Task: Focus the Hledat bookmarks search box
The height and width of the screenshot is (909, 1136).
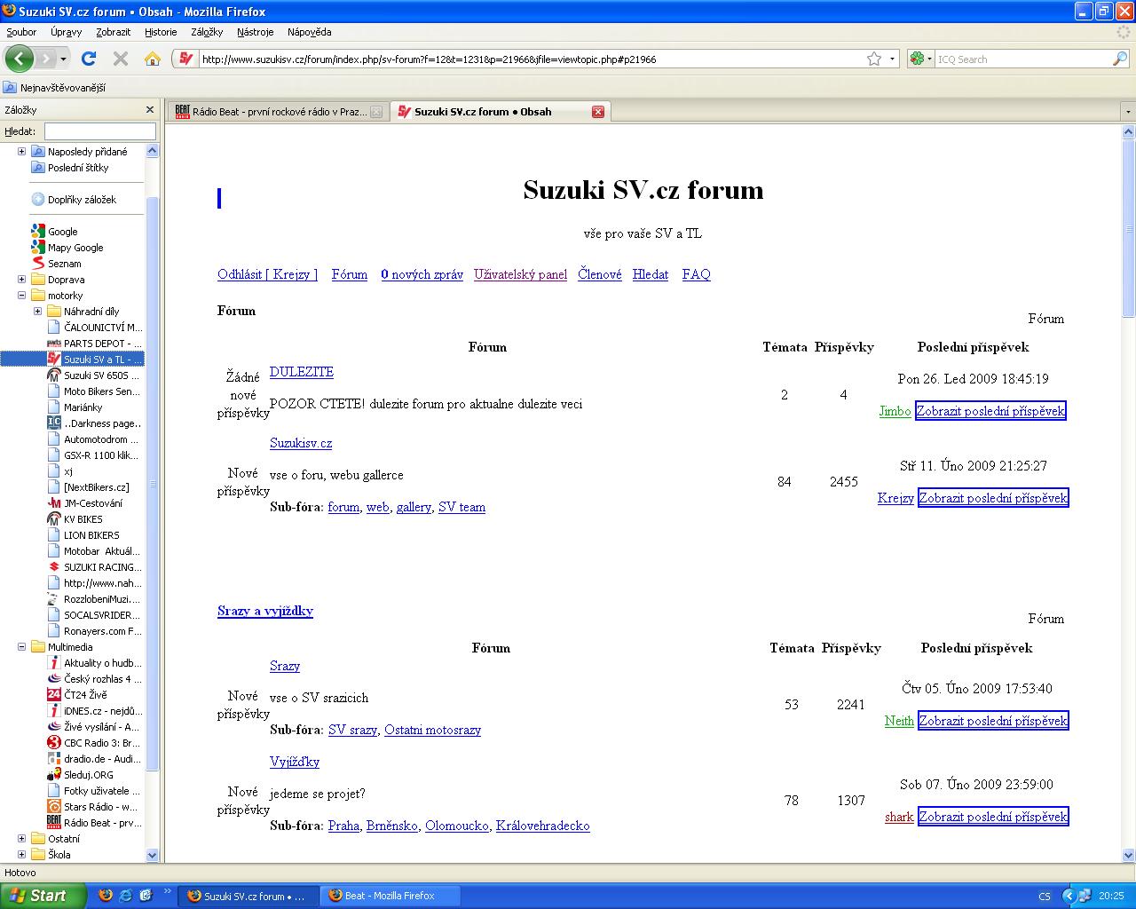Action: [x=99, y=130]
